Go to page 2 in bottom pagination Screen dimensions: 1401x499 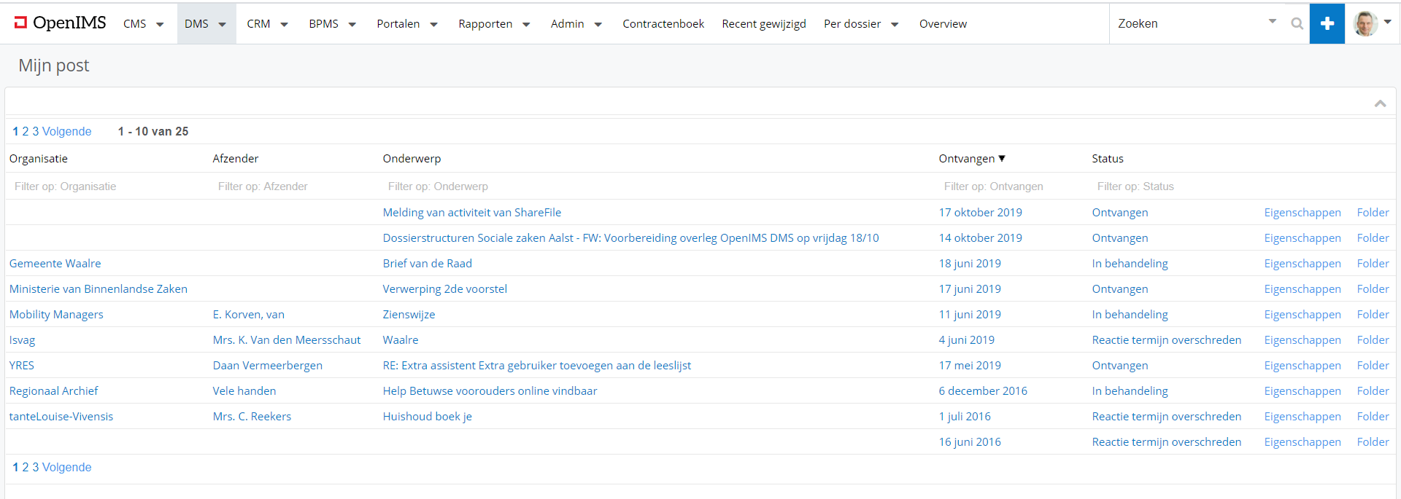26,468
